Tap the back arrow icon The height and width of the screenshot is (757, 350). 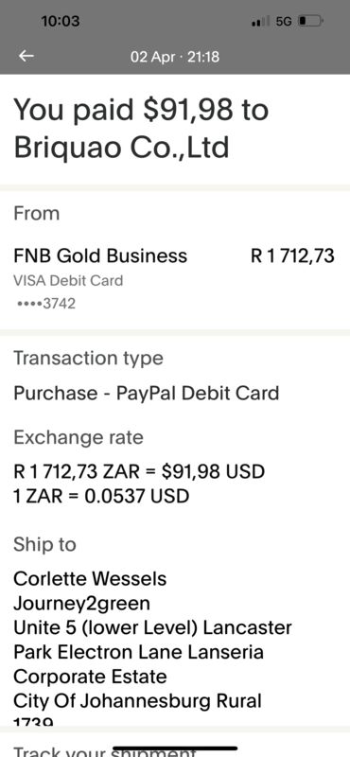[x=26, y=57]
